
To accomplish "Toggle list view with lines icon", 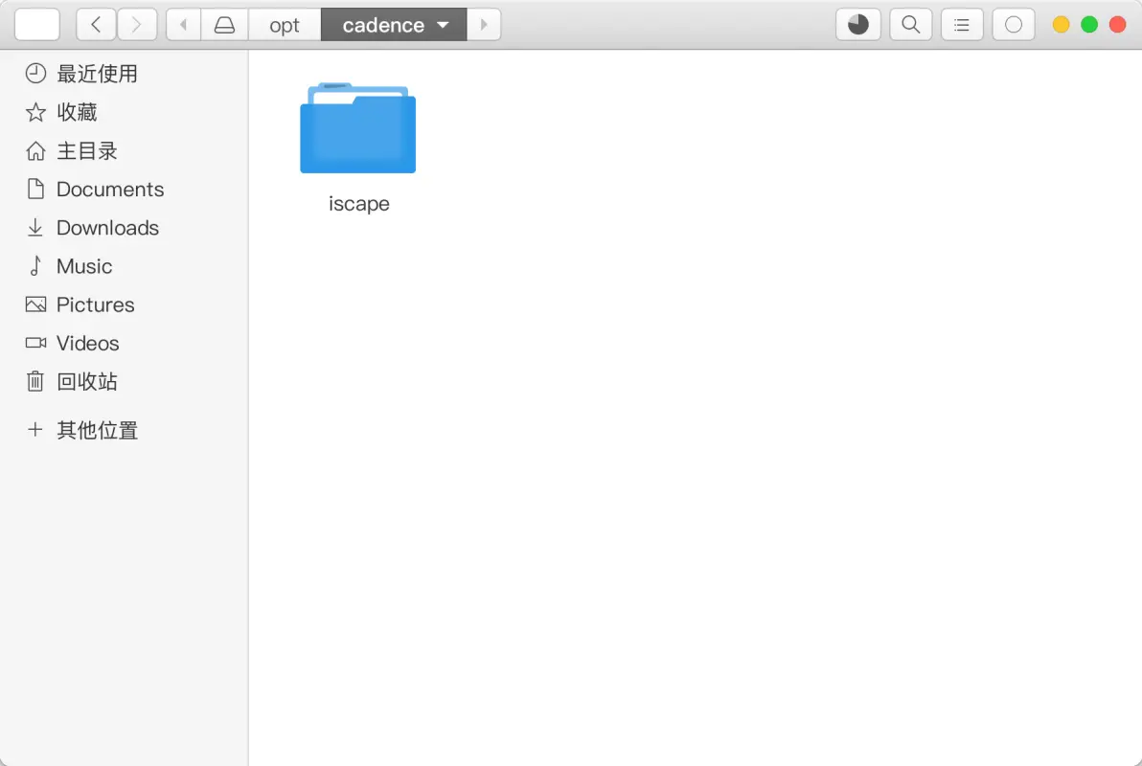I will click(962, 25).
